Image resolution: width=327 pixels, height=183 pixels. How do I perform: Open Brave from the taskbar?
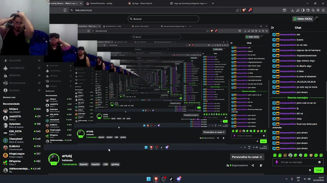pos(156,179)
